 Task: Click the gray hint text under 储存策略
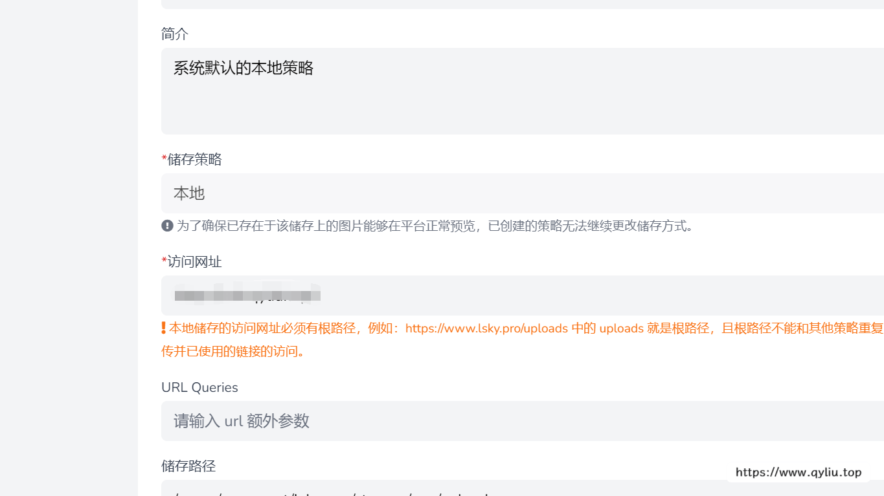tap(435, 226)
